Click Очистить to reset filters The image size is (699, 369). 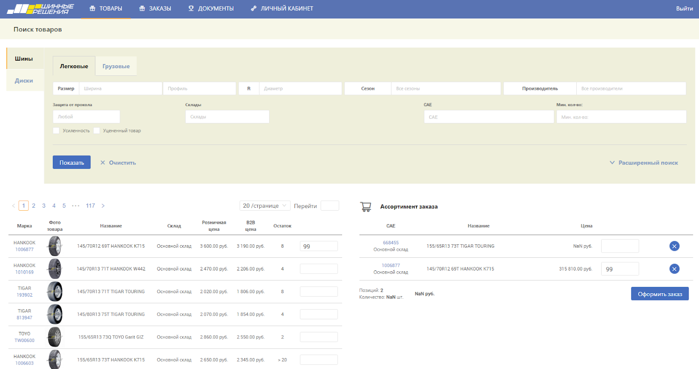(118, 163)
